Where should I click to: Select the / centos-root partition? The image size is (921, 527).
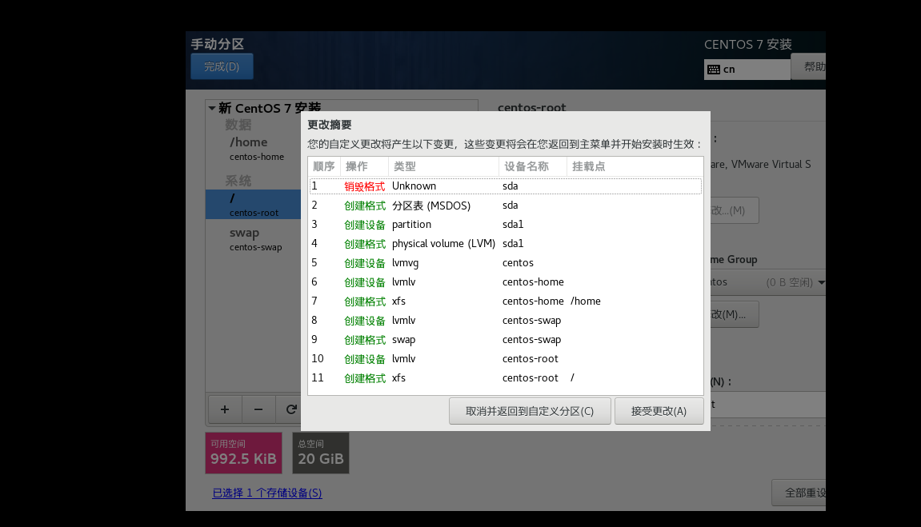pos(253,204)
